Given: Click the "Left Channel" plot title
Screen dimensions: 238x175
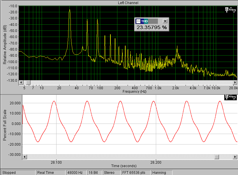Looking at the screenshot, I should tap(128, 3).
